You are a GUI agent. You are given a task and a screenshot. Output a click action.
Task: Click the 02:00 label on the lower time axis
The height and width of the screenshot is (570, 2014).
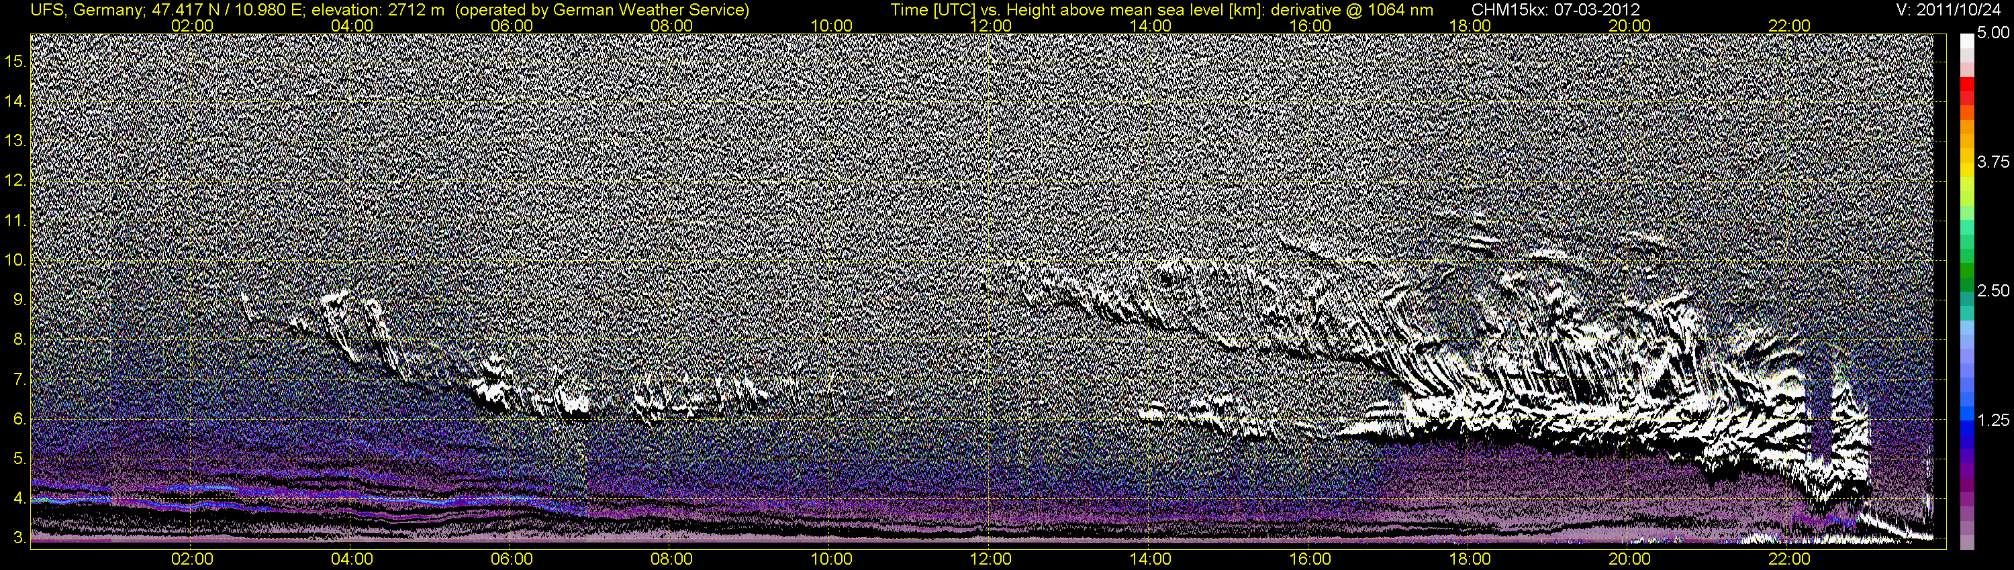coord(192,559)
